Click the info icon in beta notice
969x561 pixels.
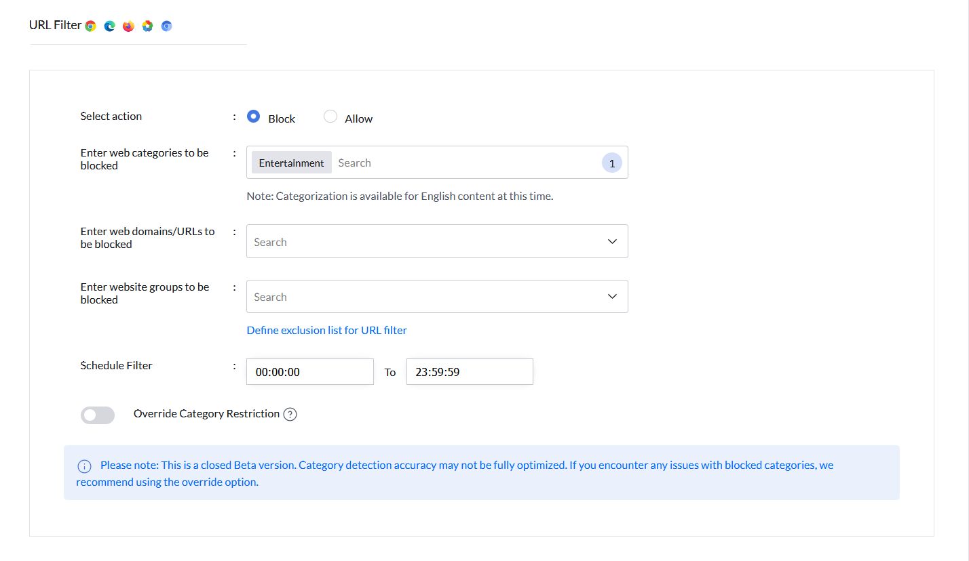click(x=84, y=466)
